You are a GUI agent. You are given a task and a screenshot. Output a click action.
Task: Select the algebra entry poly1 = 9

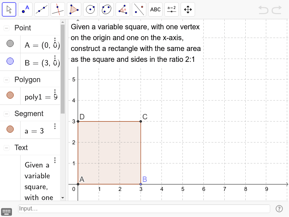[x=41, y=97]
